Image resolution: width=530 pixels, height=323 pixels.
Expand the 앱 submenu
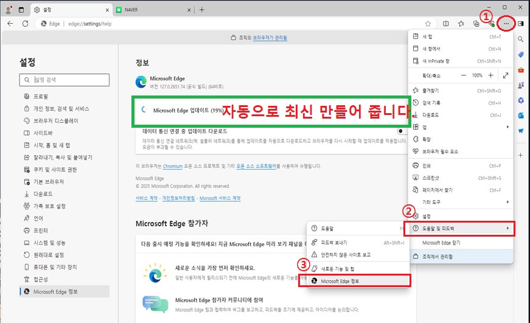(461, 127)
